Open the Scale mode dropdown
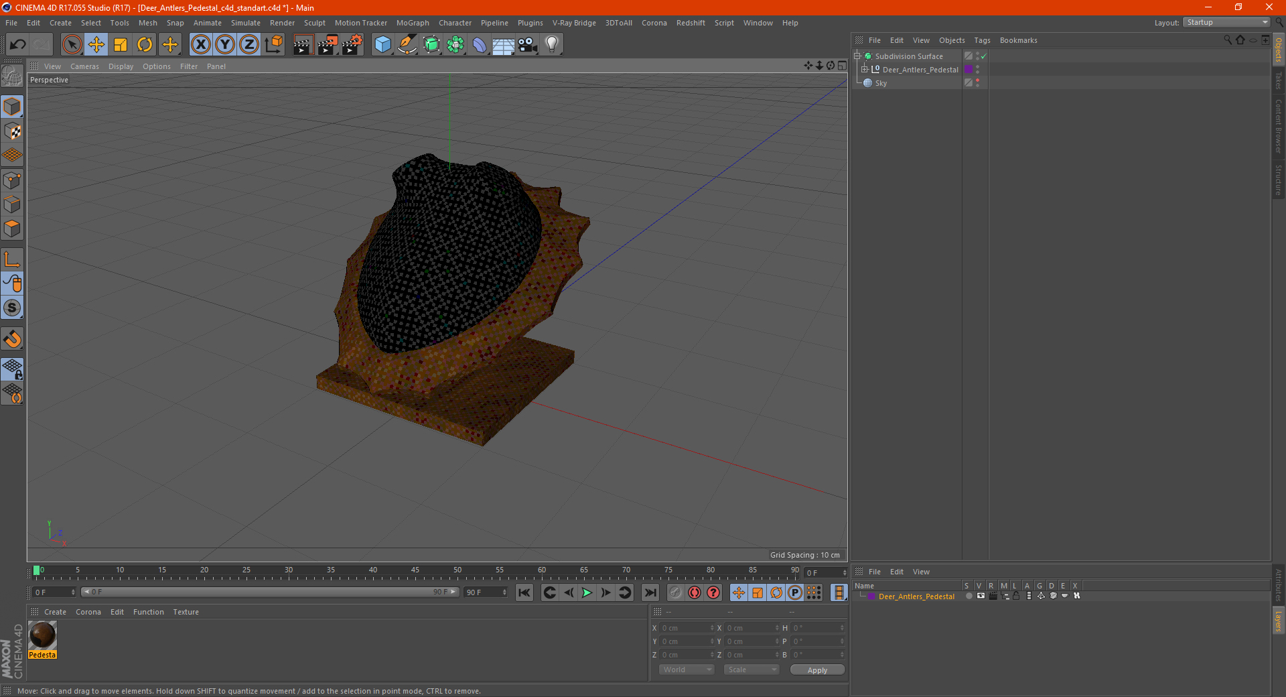Screen dimensions: 1286x697 752,670
